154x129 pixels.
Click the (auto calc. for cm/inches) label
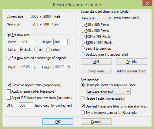(53, 105)
